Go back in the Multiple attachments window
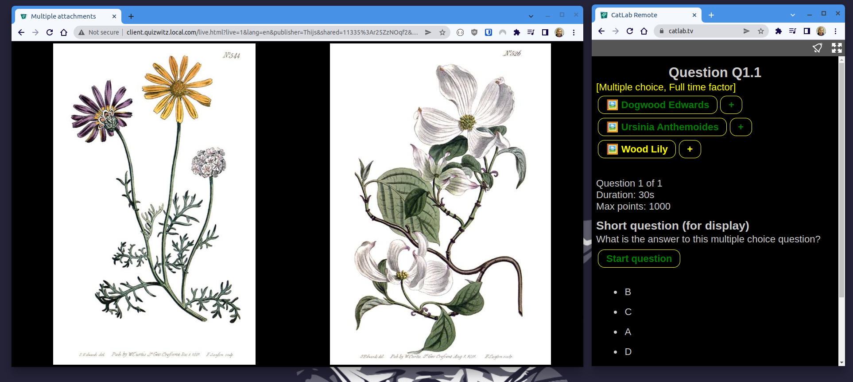This screenshot has width=853, height=382. point(21,32)
